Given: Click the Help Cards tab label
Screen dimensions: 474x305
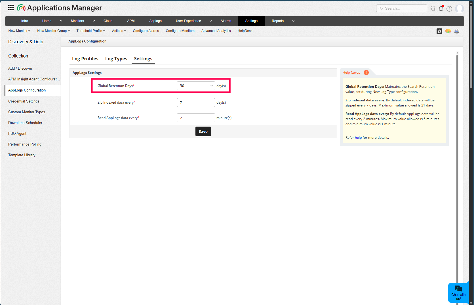Looking at the screenshot, I should point(351,72).
